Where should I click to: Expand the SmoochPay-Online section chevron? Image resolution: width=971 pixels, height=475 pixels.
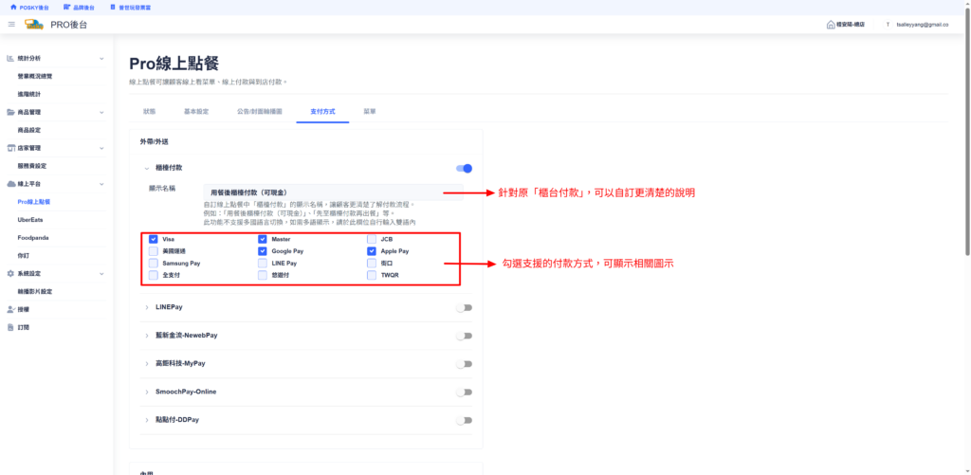coord(147,392)
